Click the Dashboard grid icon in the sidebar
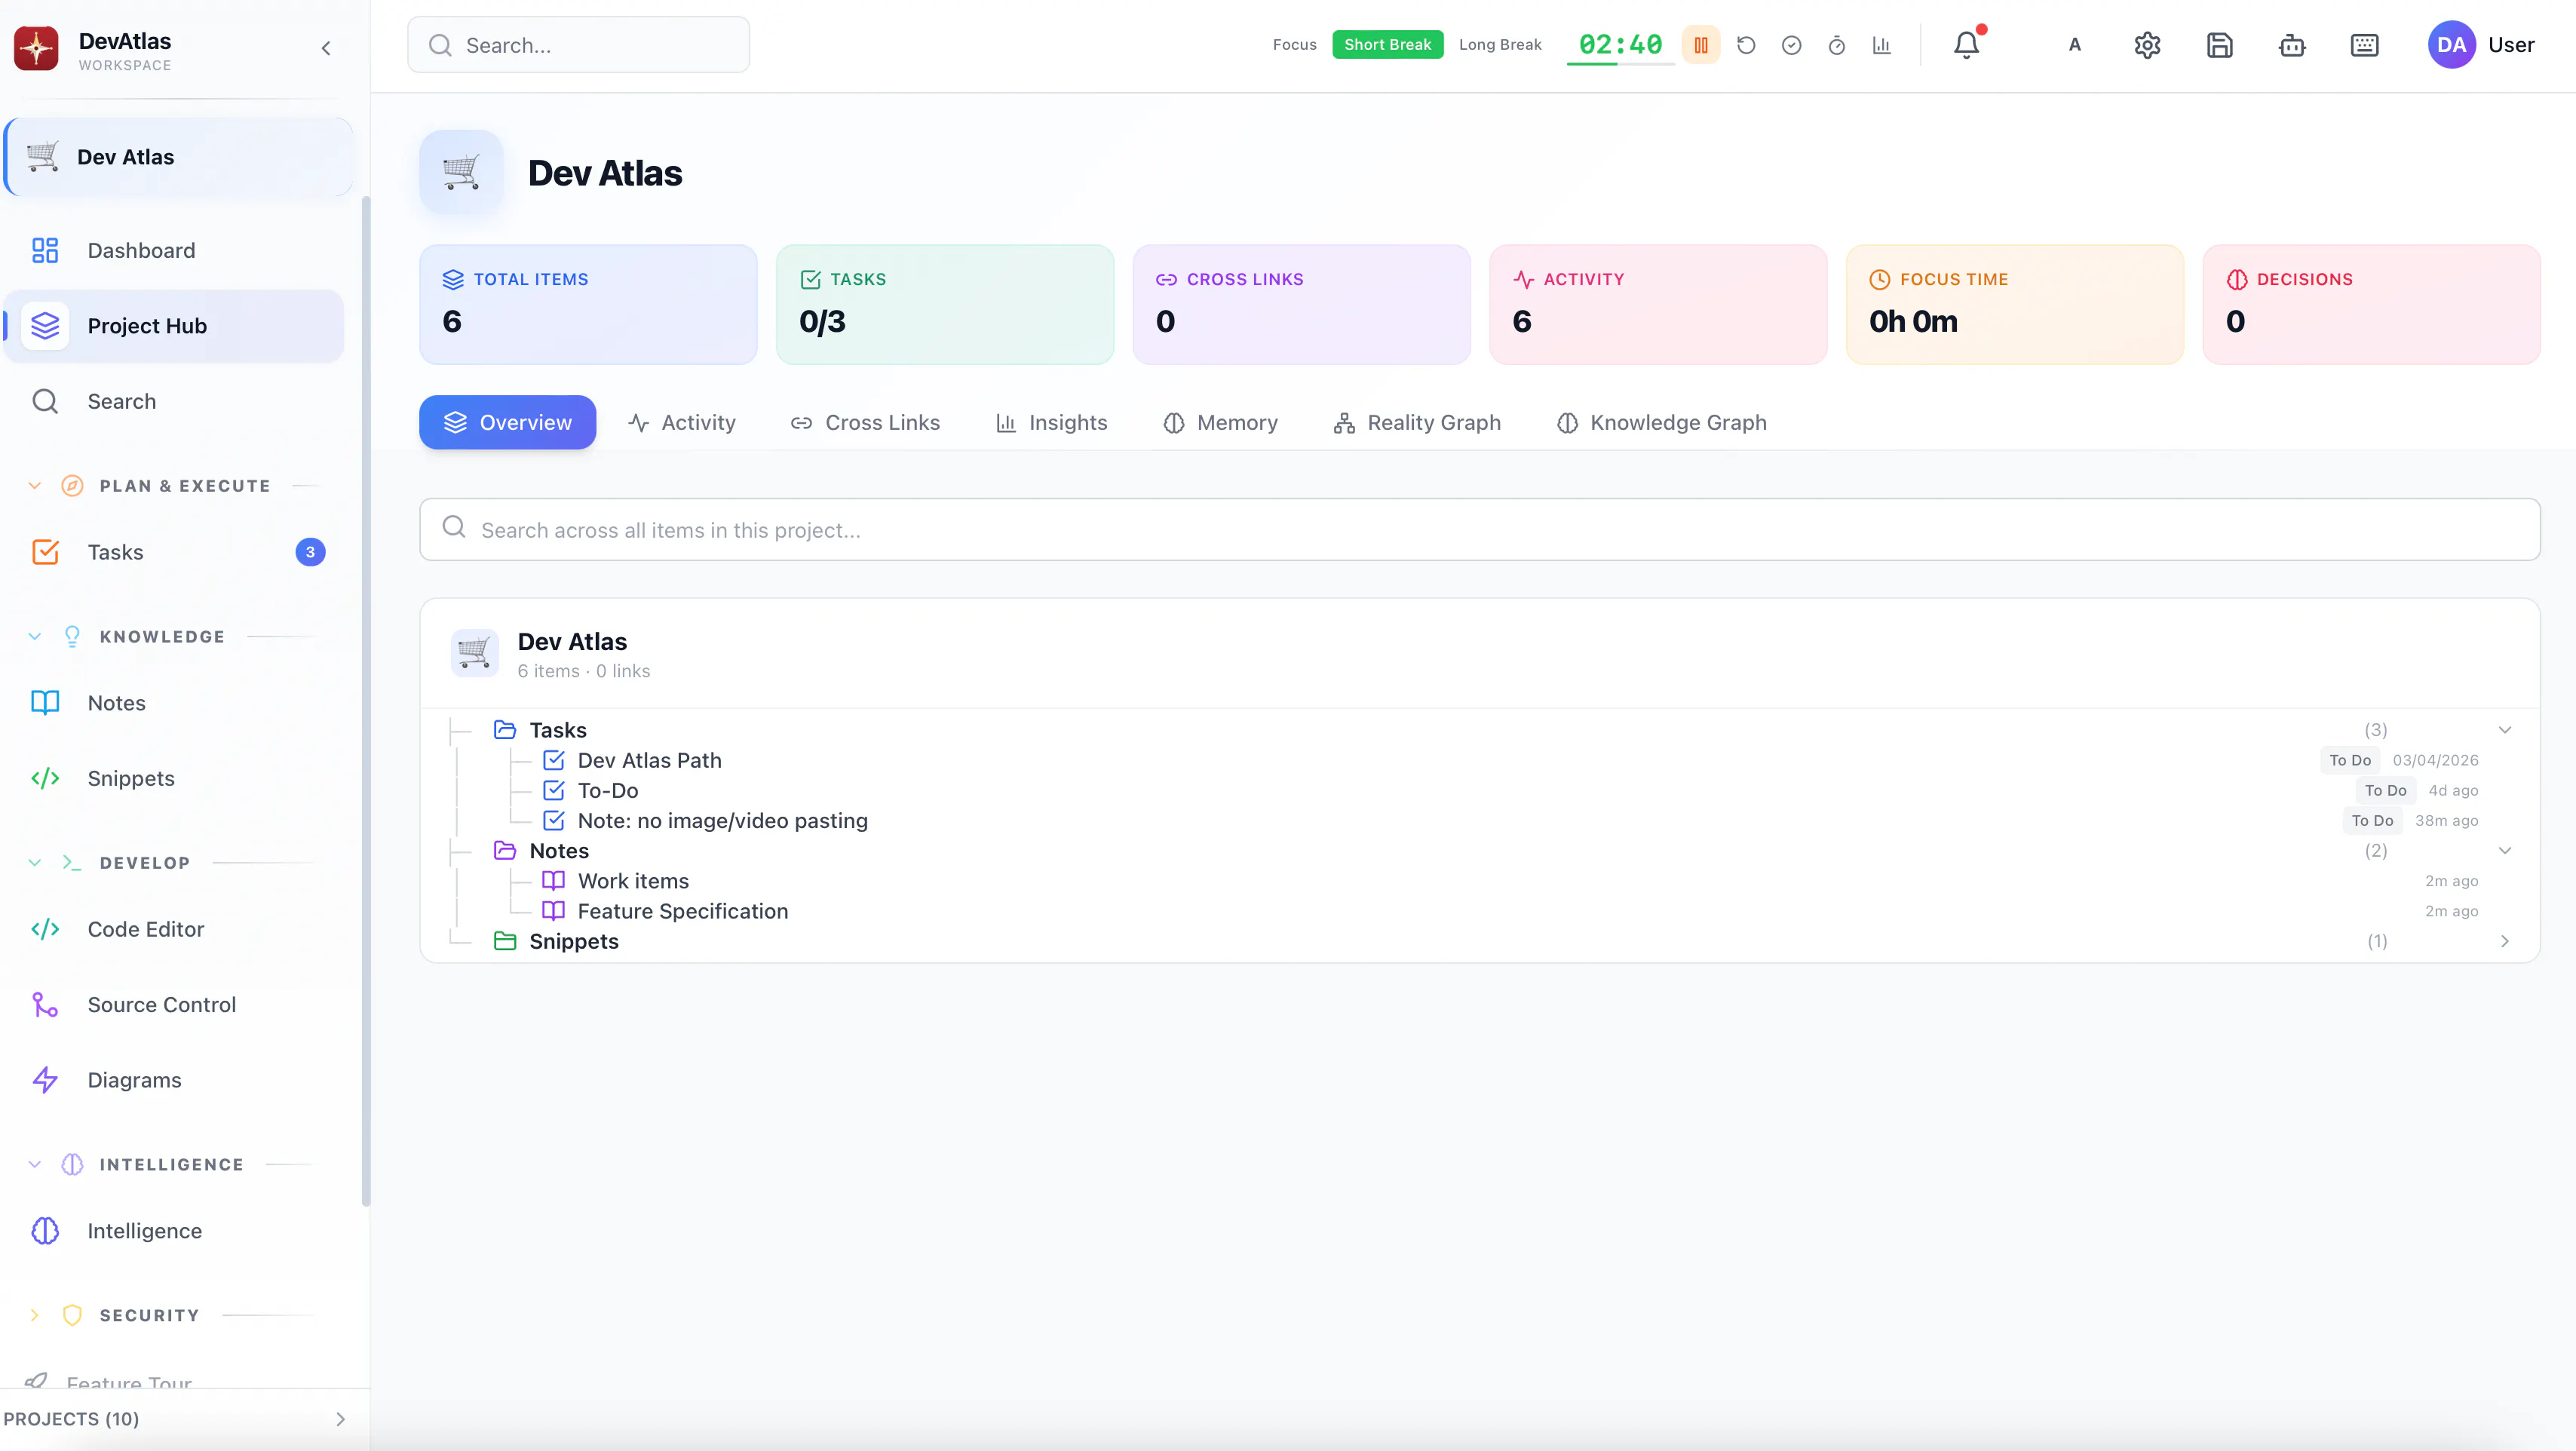2576x1451 pixels. pos(45,250)
